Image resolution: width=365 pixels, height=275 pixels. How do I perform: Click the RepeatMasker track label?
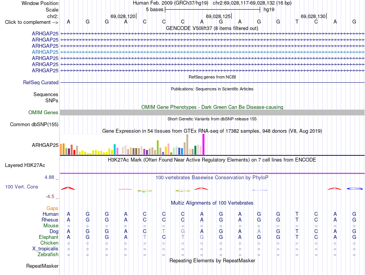tap(42, 266)
